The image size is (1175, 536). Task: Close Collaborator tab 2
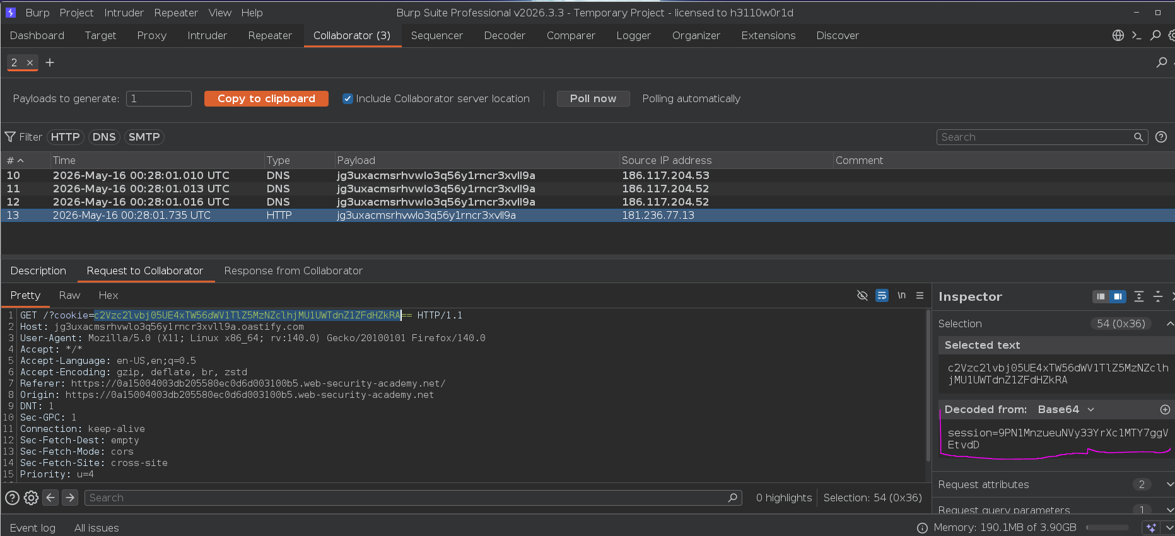click(30, 62)
